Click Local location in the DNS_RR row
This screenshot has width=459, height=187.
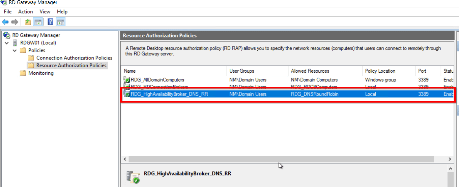[371, 94]
